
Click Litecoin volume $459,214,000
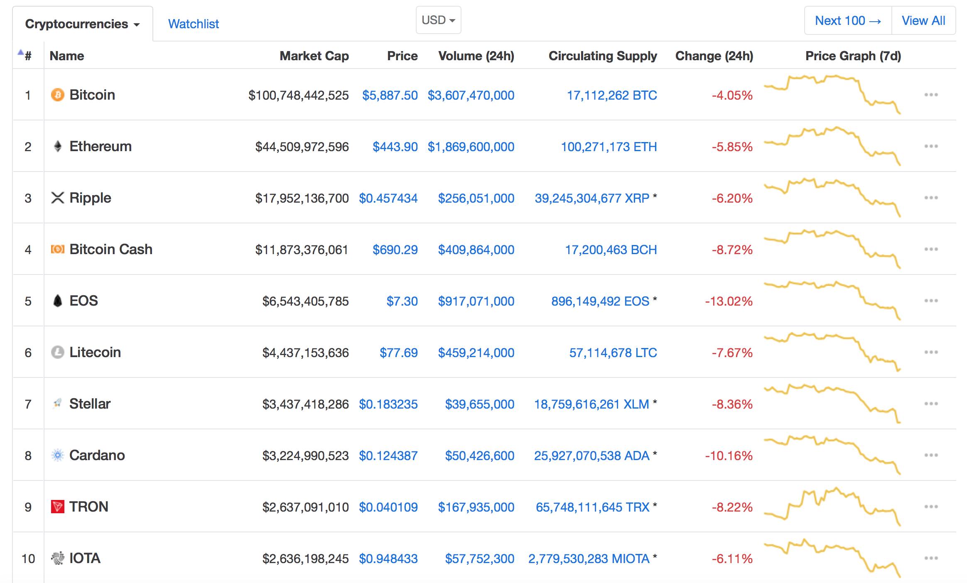pyautogui.click(x=476, y=353)
